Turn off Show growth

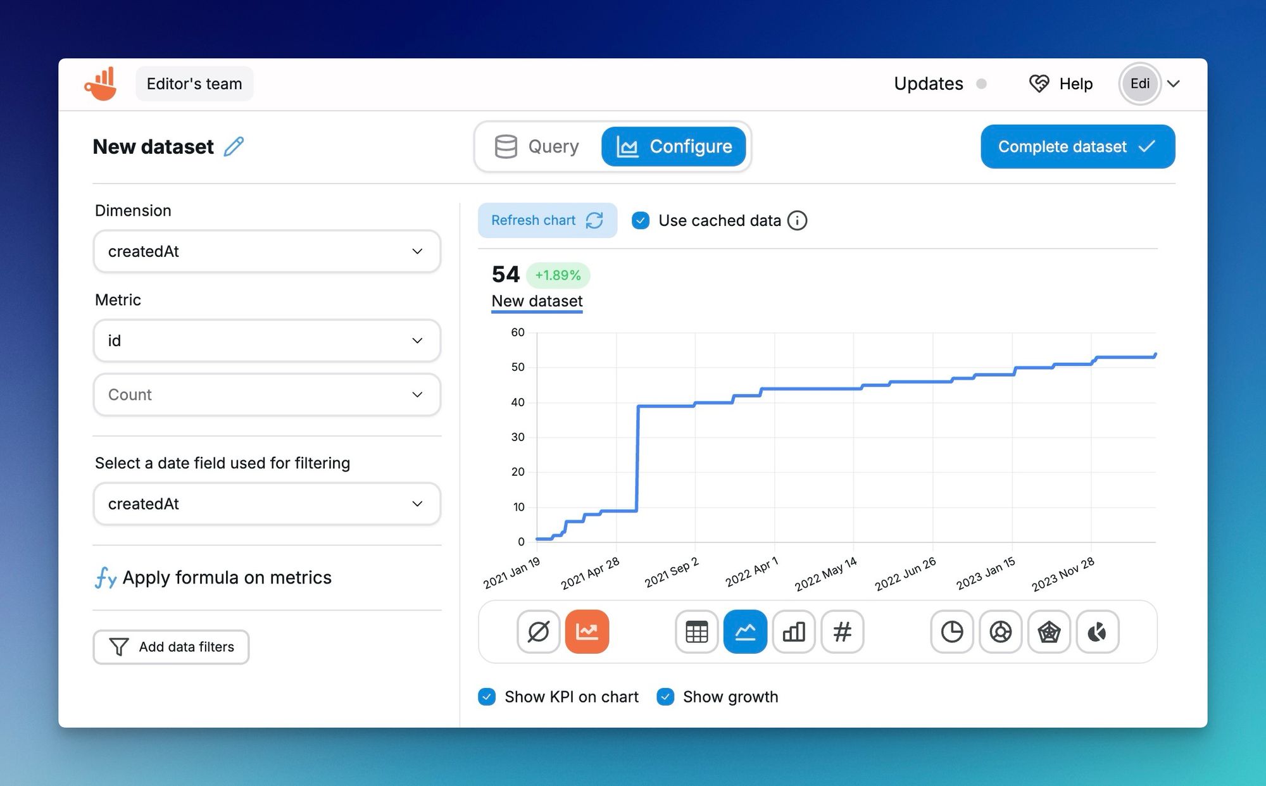[x=665, y=696]
